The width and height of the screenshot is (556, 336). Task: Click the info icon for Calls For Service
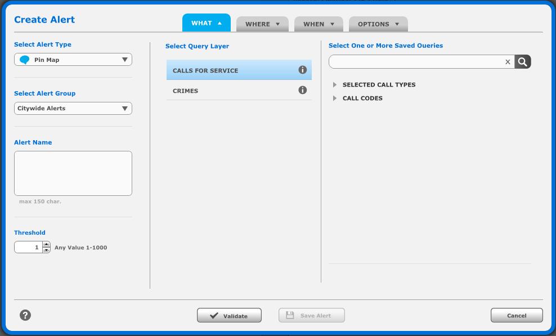pyautogui.click(x=302, y=70)
